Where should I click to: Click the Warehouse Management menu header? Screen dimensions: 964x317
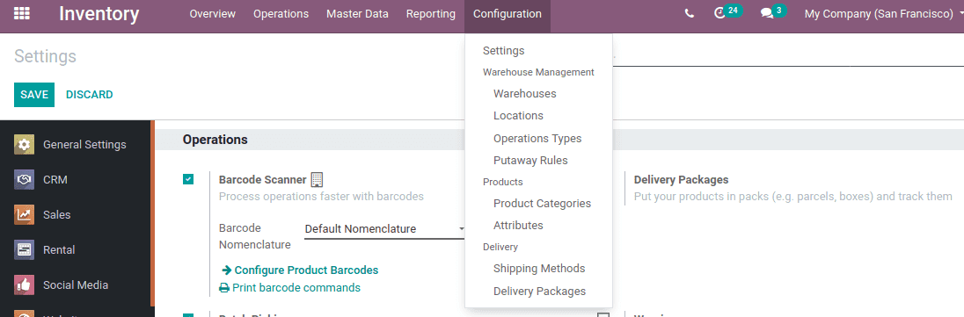point(538,72)
